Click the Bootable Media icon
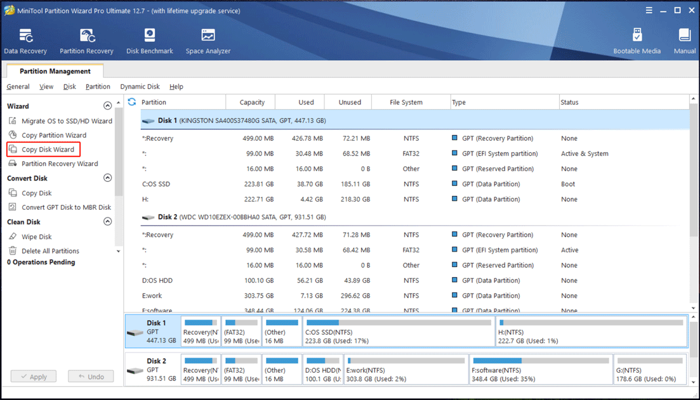The image size is (700, 400). 637,39
